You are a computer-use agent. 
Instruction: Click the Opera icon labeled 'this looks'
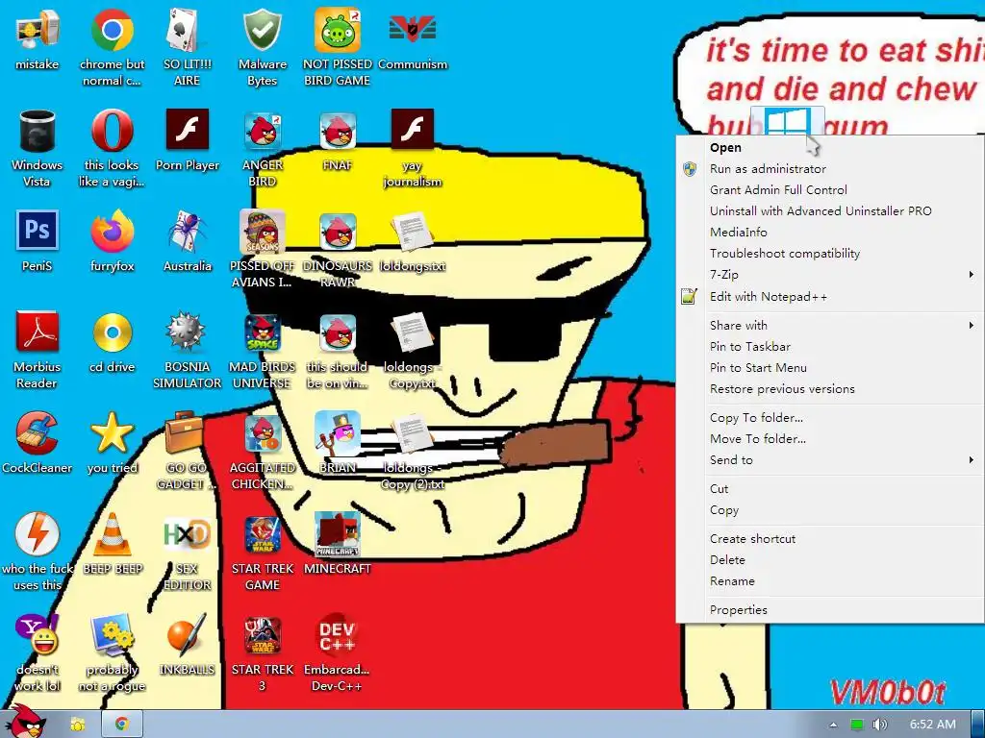coord(112,131)
